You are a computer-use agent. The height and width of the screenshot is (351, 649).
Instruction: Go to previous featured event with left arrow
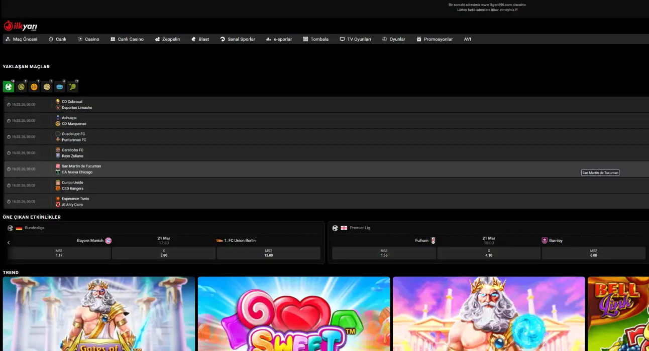point(9,243)
